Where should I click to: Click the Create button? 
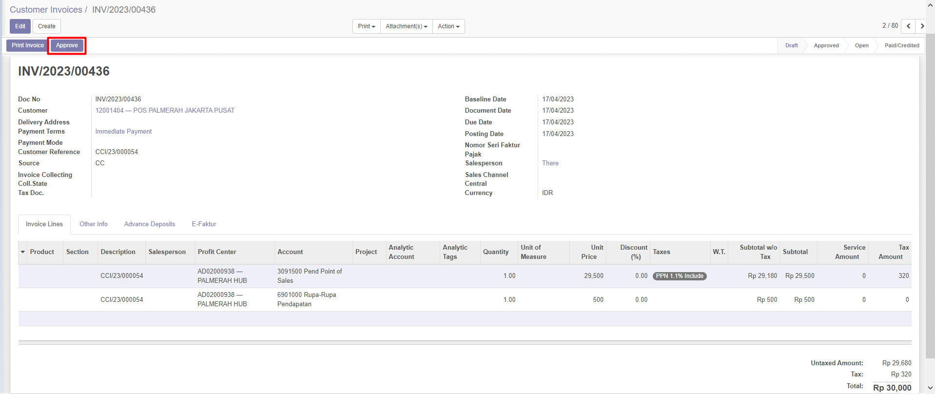(47, 26)
